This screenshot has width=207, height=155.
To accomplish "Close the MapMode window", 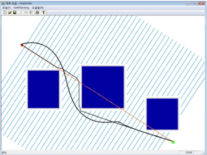I will click(202, 3).
